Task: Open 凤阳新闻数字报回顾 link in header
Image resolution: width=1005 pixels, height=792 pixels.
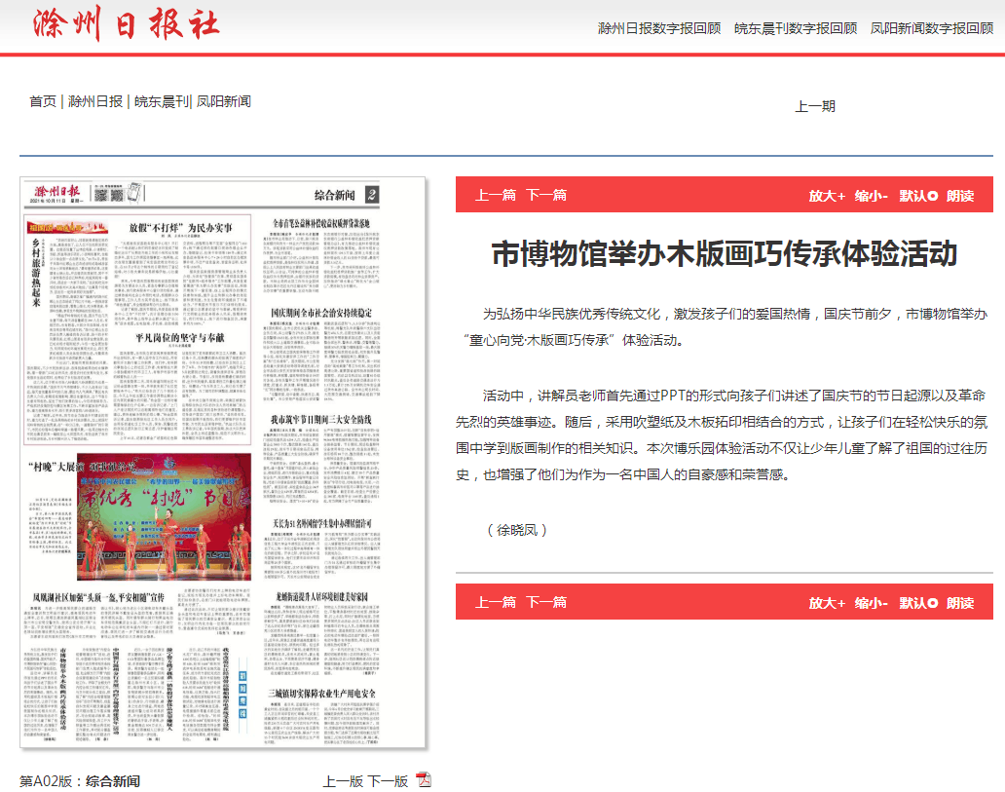Action: tap(932, 28)
